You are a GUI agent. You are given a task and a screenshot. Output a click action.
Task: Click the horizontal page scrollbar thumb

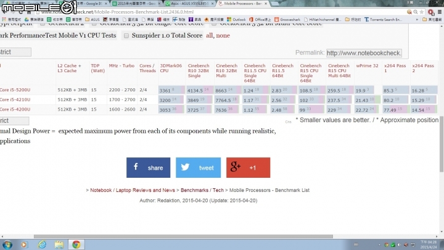183,236
